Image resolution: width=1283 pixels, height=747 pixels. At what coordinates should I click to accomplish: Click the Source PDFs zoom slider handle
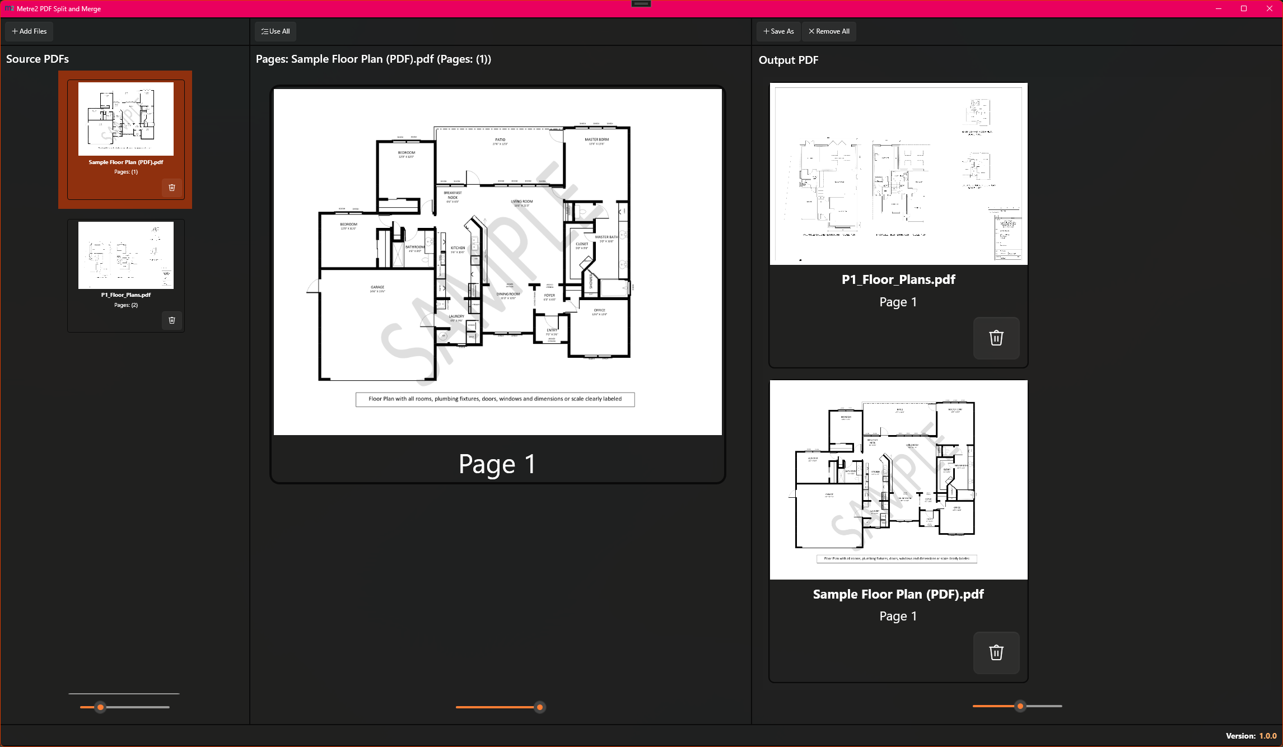[x=101, y=707]
